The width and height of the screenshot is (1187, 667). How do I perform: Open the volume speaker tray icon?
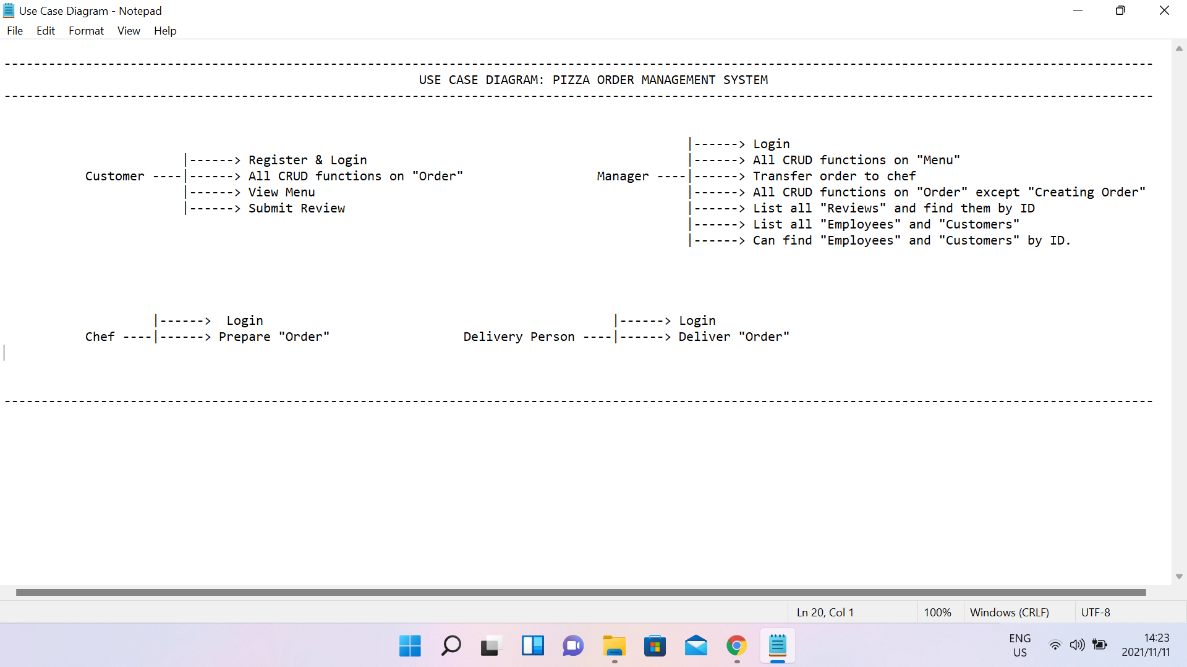tap(1077, 645)
